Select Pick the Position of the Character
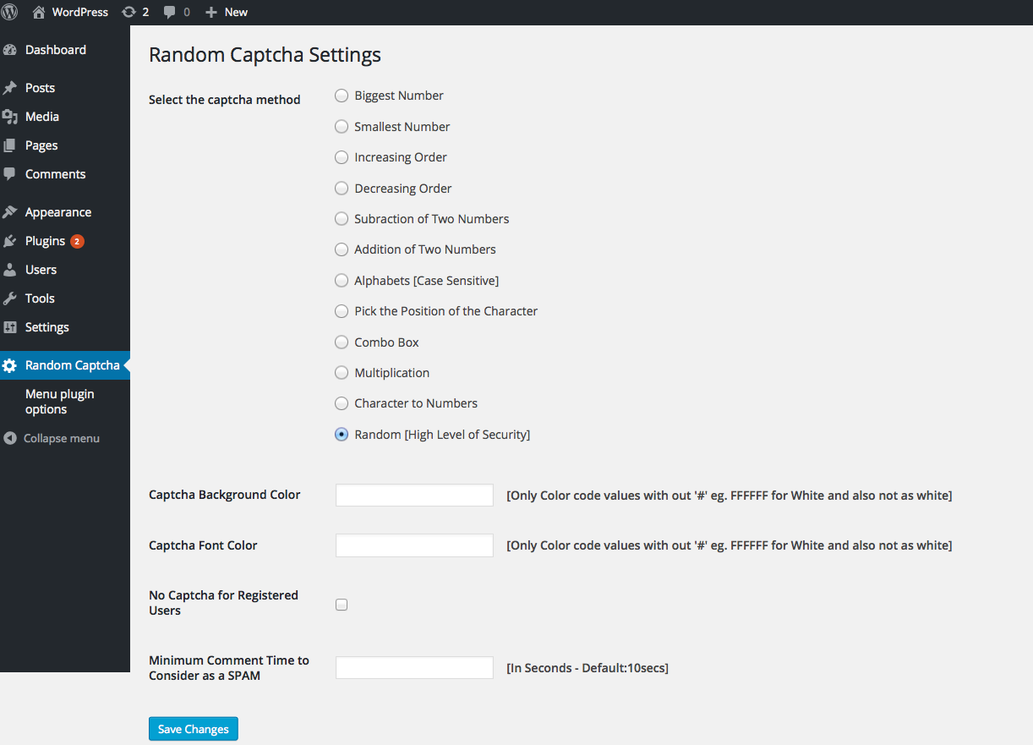The width and height of the screenshot is (1033, 745). (x=342, y=311)
